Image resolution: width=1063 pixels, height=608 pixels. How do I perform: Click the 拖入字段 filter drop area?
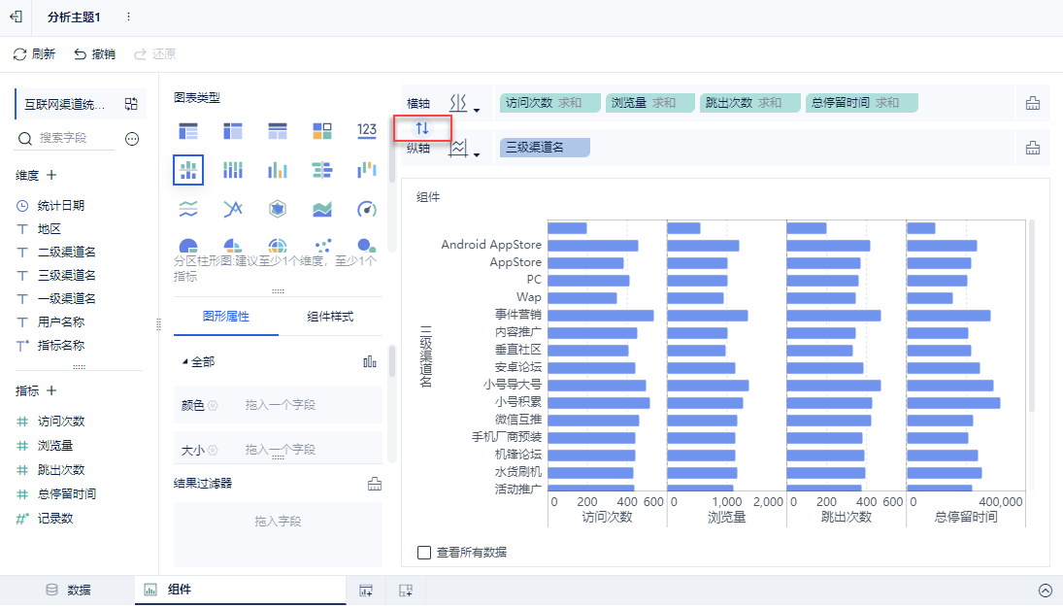point(278,534)
